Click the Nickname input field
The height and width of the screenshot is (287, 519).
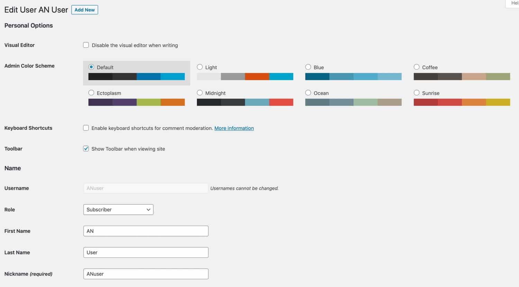pos(145,274)
